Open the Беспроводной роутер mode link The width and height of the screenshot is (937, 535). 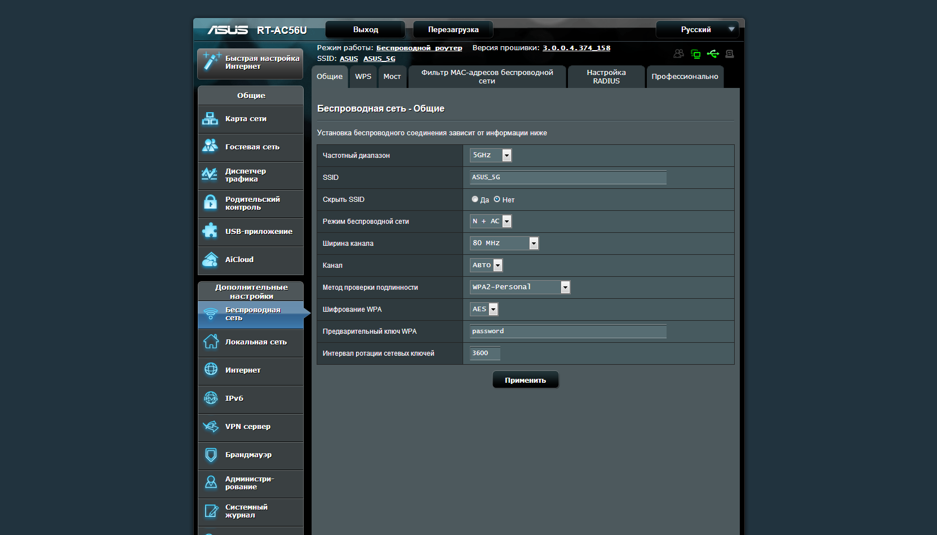pyautogui.click(x=419, y=48)
